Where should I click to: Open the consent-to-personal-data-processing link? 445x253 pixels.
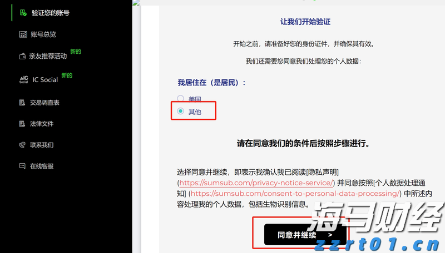coord(295,194)
